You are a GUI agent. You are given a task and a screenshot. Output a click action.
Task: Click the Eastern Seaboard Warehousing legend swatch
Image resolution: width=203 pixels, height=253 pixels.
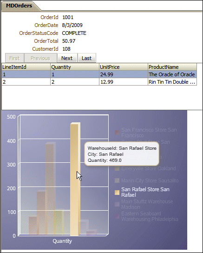pyautogui.click(x=117, y=216)
